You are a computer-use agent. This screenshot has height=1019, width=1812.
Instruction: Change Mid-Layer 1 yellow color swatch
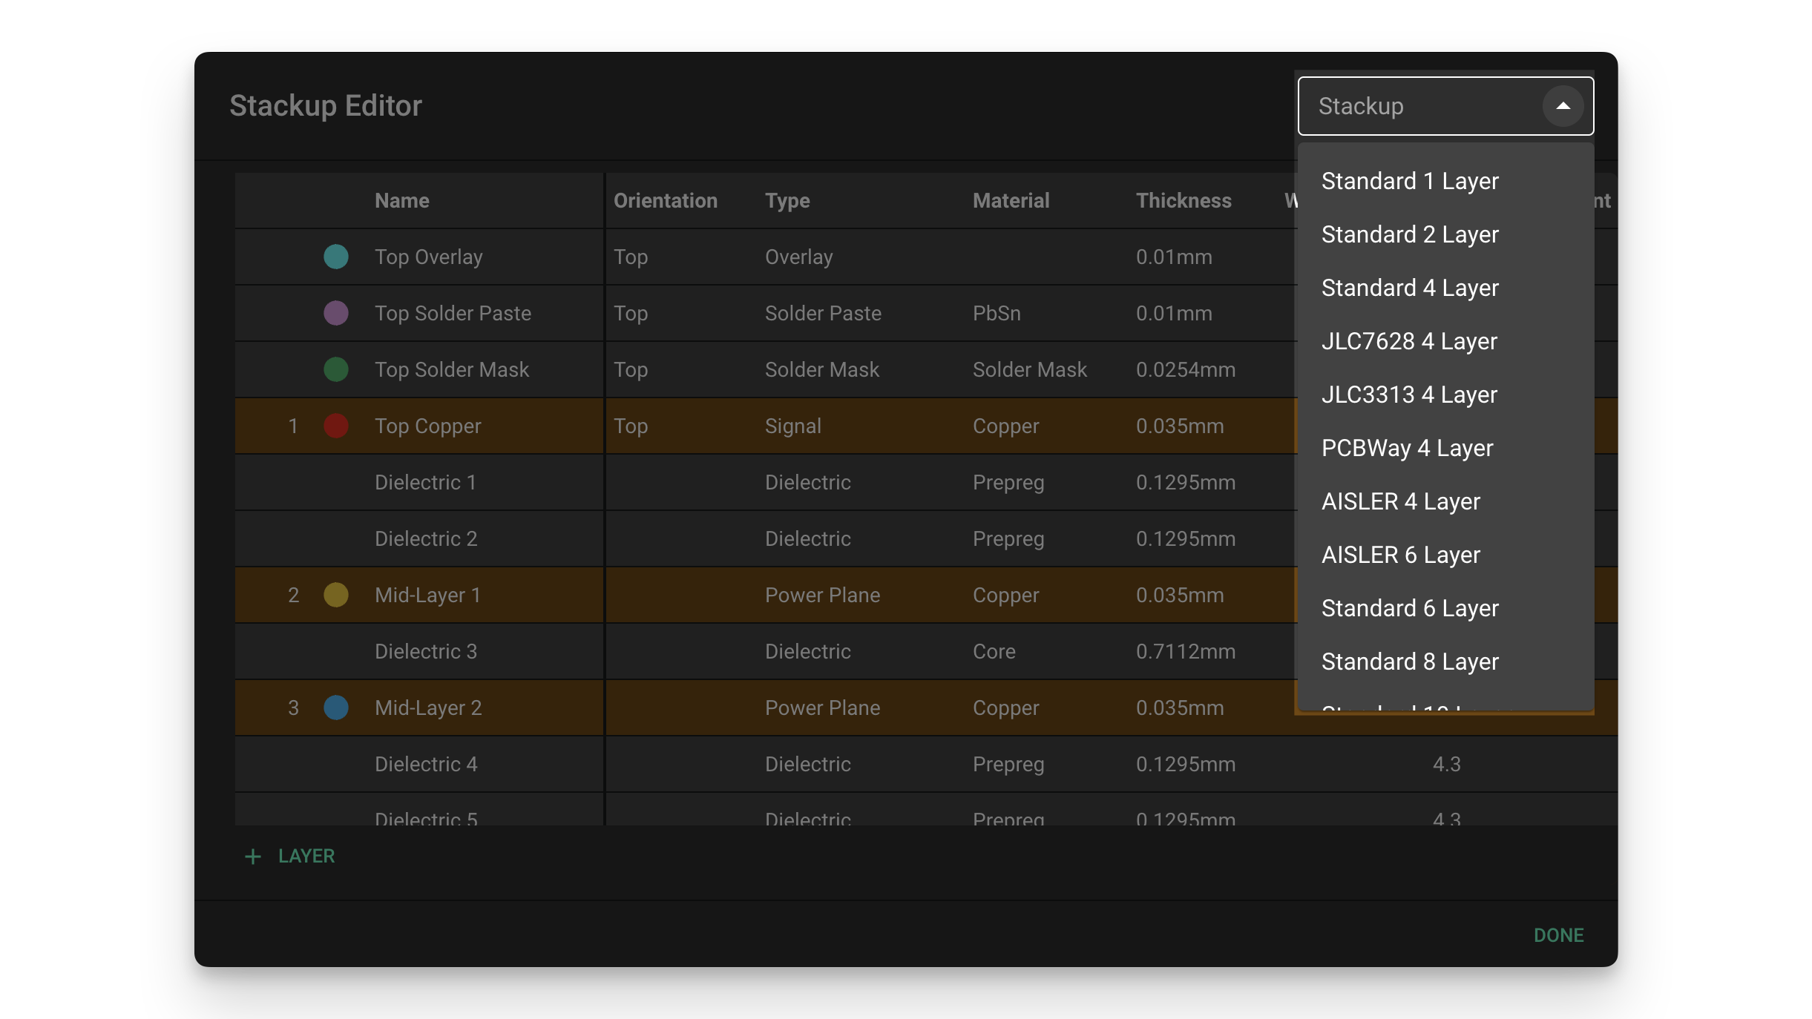(x=336, y=595)
